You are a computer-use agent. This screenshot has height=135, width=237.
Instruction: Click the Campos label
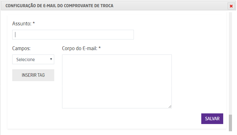21,49
